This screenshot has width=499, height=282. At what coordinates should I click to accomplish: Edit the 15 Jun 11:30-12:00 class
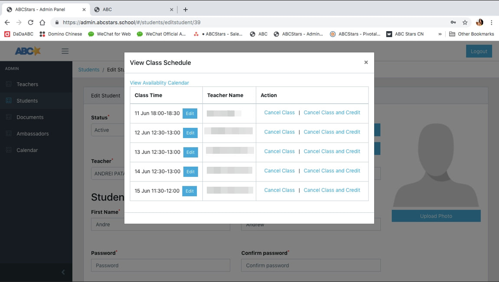pos(189,191)
